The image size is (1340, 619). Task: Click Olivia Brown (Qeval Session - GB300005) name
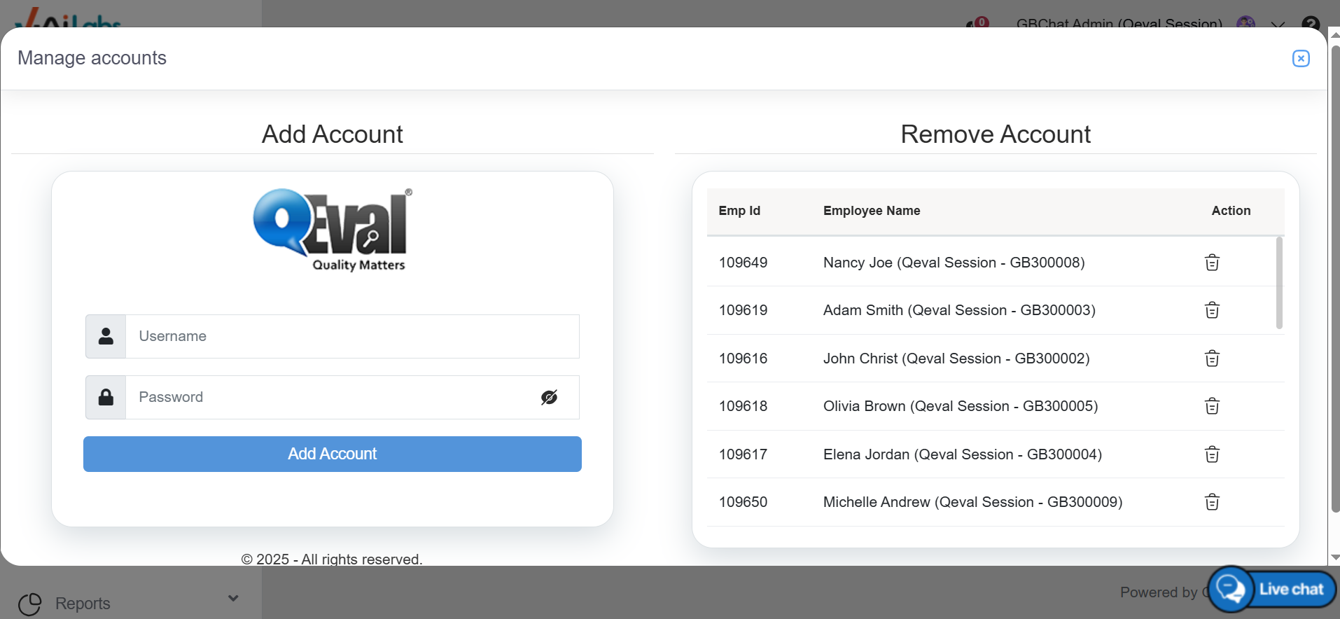tap(961, 406)
